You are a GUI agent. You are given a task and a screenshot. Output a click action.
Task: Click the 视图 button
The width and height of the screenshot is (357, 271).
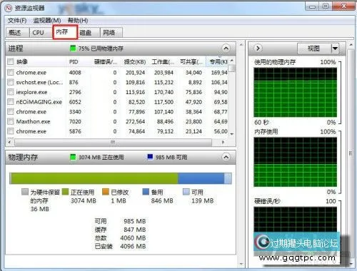pyautogui.click(x=313, y=48)
